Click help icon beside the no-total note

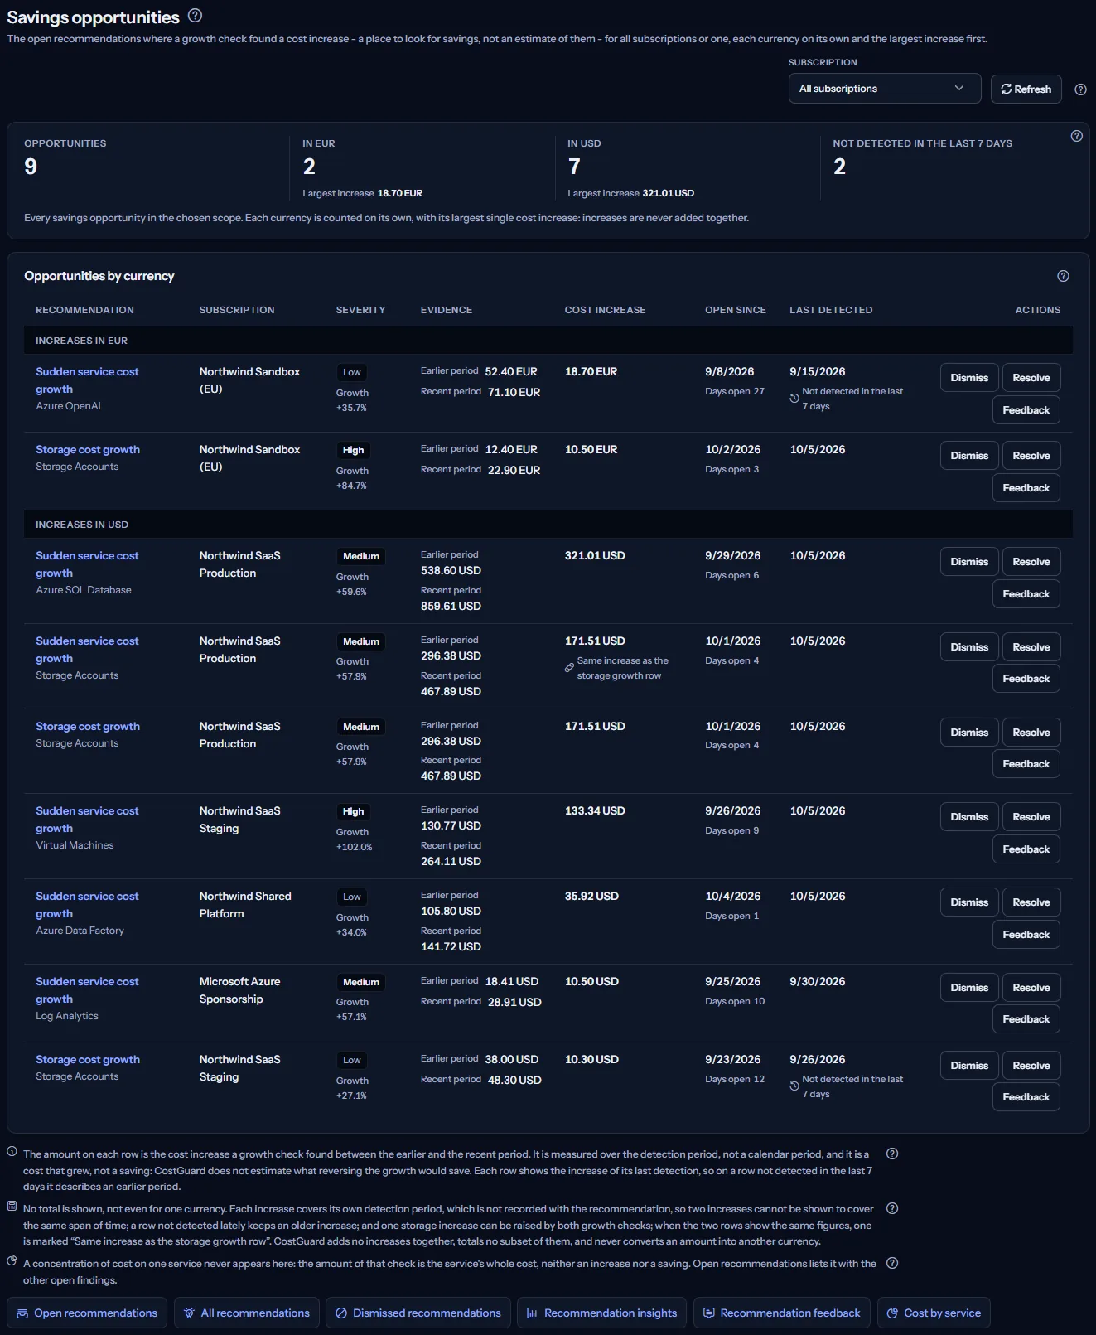892,1208
